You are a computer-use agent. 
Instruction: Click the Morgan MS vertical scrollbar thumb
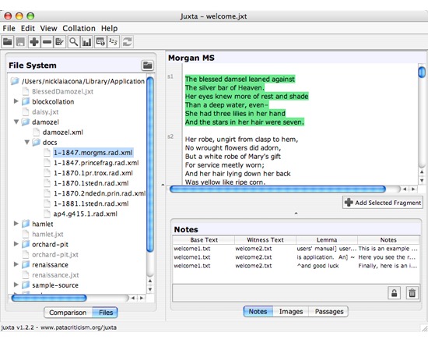coord(422,72)
